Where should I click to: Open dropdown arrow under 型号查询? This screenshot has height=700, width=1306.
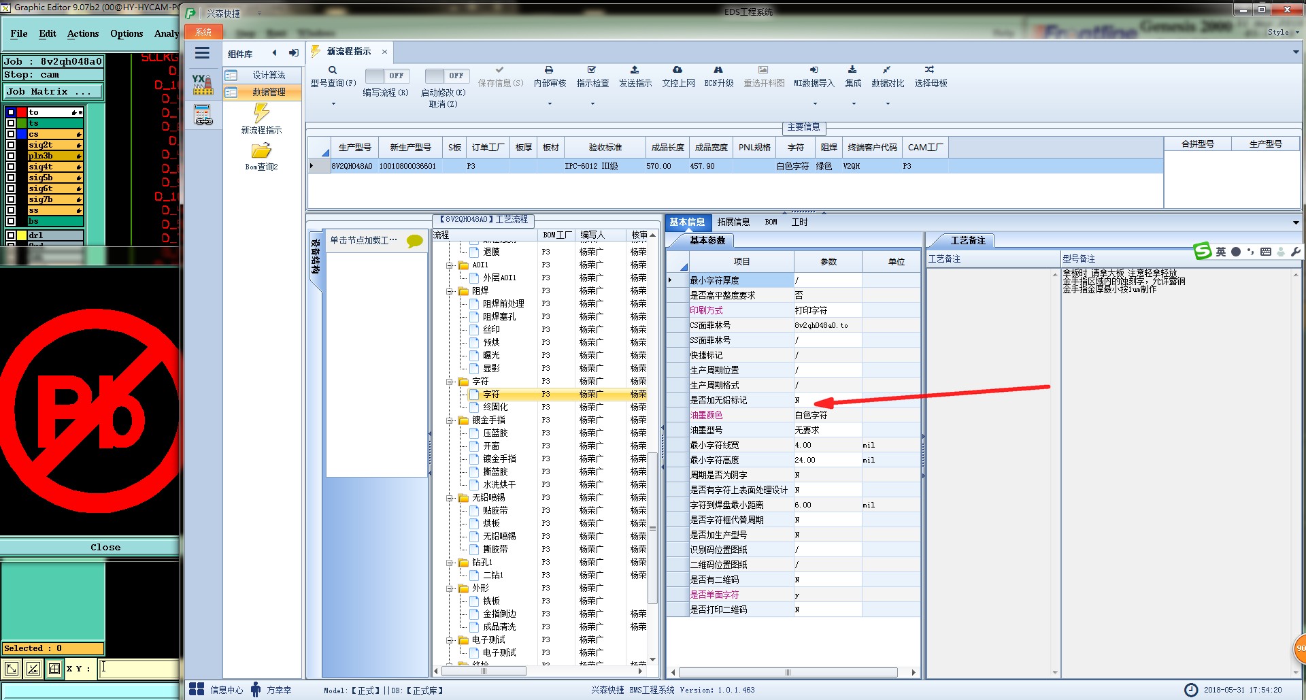pos(333,103)
